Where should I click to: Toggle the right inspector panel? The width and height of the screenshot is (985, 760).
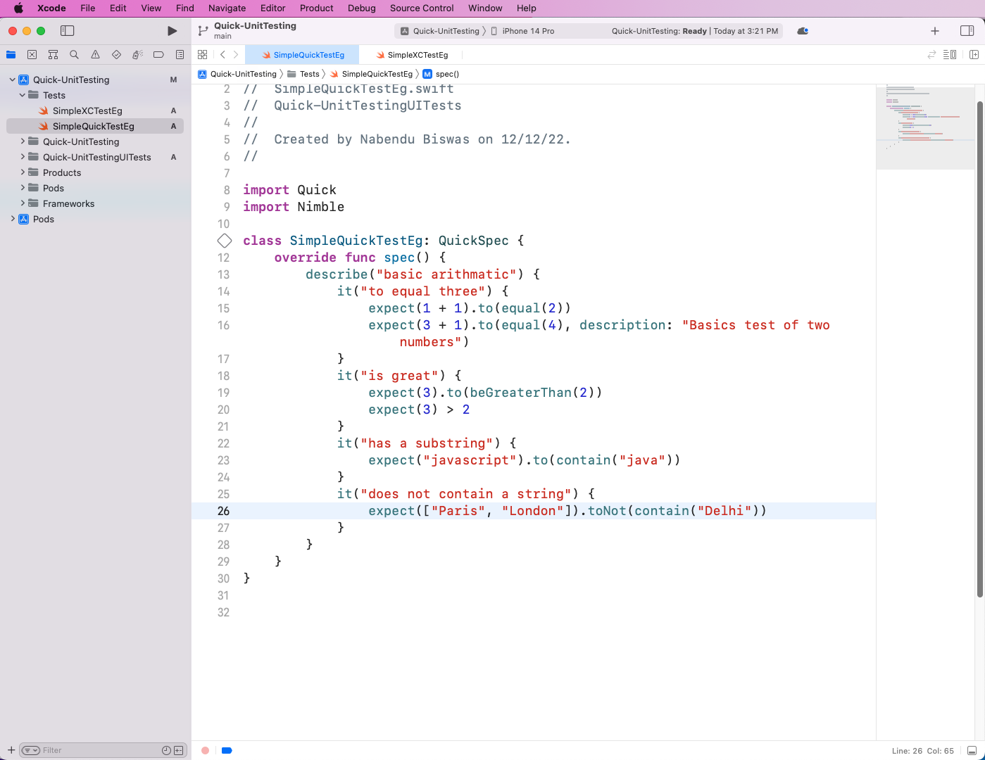coord(967,31)
